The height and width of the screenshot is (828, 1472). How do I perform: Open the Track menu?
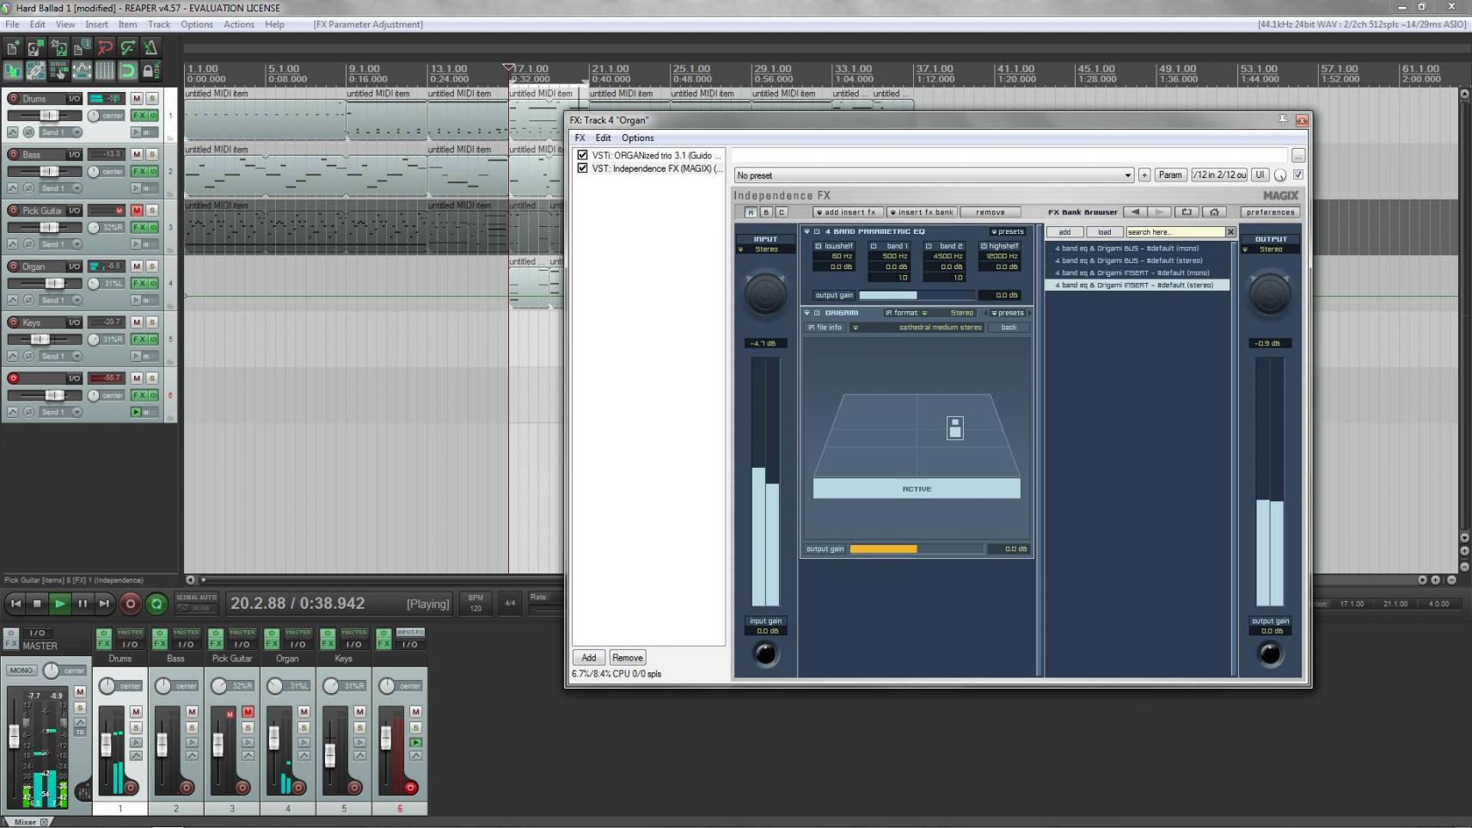[159, 24]
